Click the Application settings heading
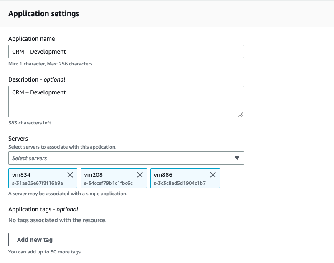Viewport: 334px width, 263px height. pyautogui.click(x=44, y=14)
